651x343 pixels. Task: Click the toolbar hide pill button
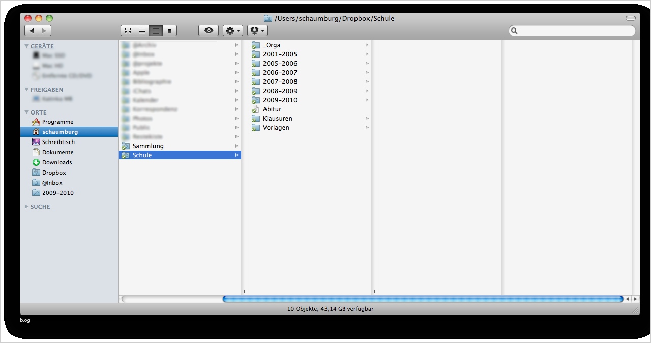(631, 18)
